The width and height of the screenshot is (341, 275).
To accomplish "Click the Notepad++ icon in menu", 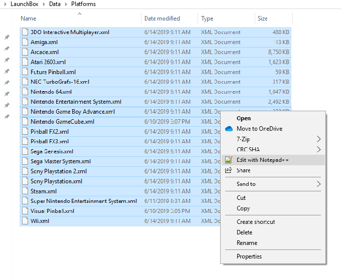I will tap(229, 160).
